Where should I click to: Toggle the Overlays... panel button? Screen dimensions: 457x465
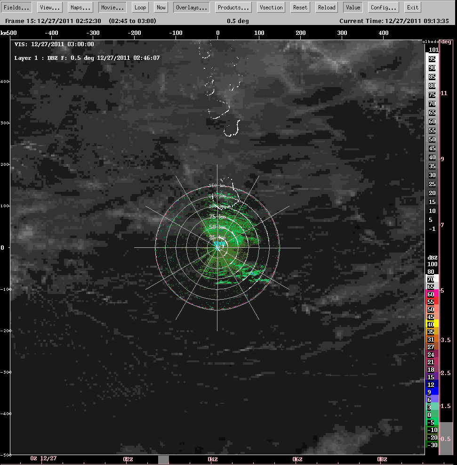click(191, 8)
